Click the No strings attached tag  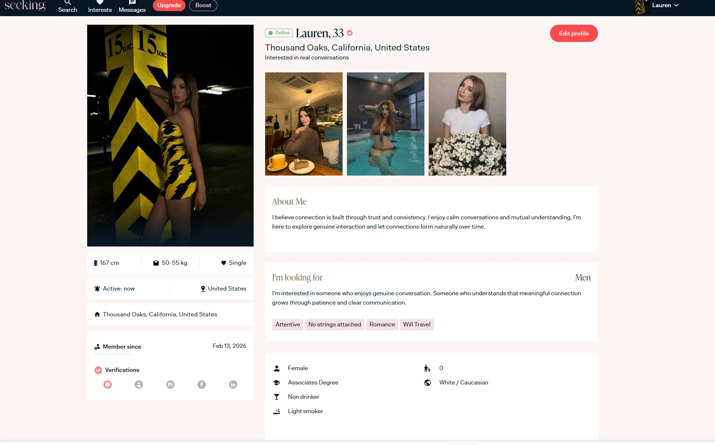pyautogui.click(x=334, y=325)
